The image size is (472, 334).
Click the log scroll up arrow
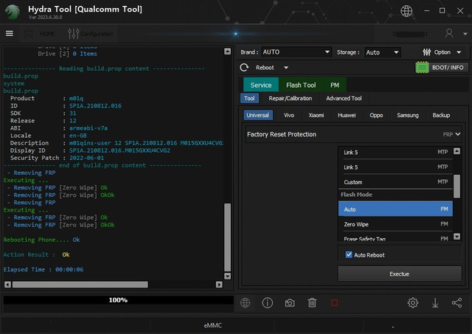pos(228,51)
